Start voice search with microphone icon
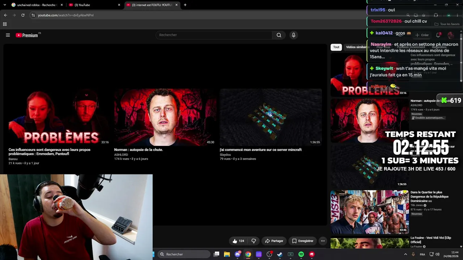Image resolution: width=463 pixels, height=260 pixels. [293, 35]
